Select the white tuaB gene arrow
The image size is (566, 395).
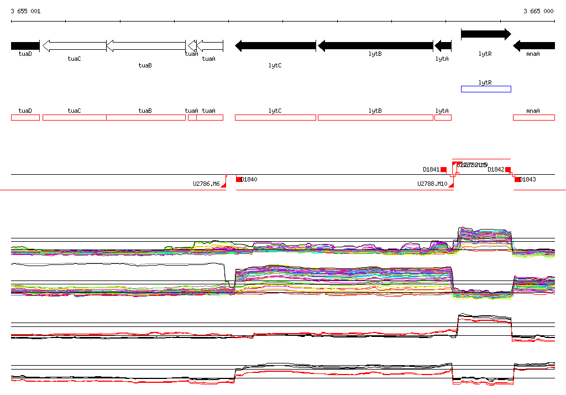[146, 46]
